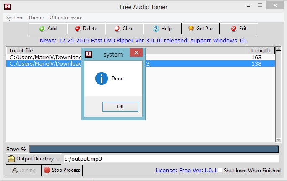Open the System menu
Screen dimensions: 287x181
click(x=14, y=18)
